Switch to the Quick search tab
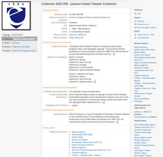The height and width of the screenshot is (157, 163). click(x=17, y=35)
